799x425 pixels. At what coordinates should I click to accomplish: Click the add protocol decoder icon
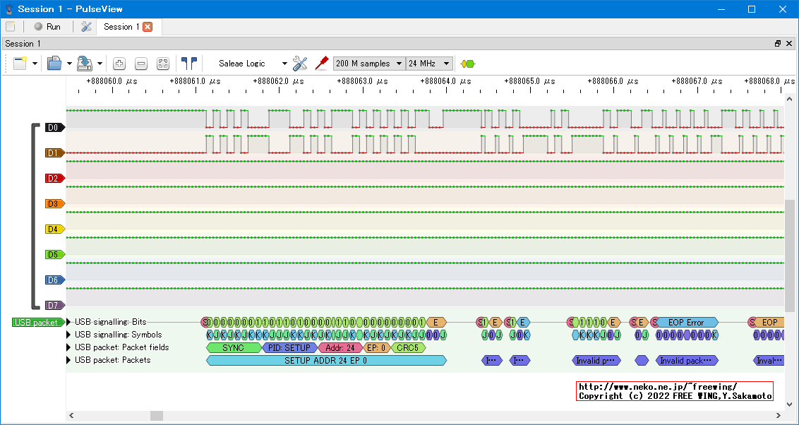467,64
